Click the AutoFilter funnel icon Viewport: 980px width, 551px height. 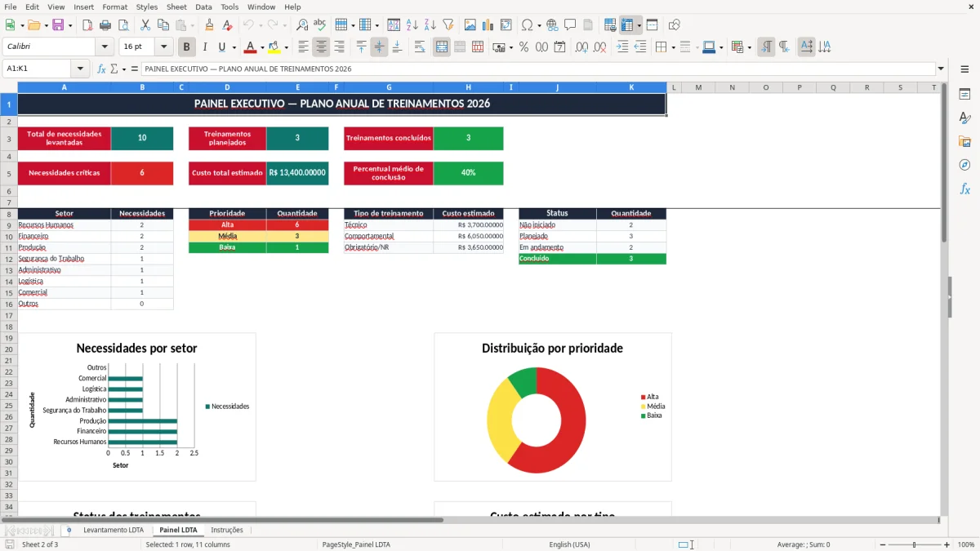[x=448, y=25]
